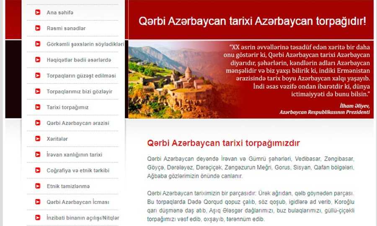This screenshot has height=226, width=377.
Task: Open Coğrafiya və etnik tərkibi
Action: (78, 170)
